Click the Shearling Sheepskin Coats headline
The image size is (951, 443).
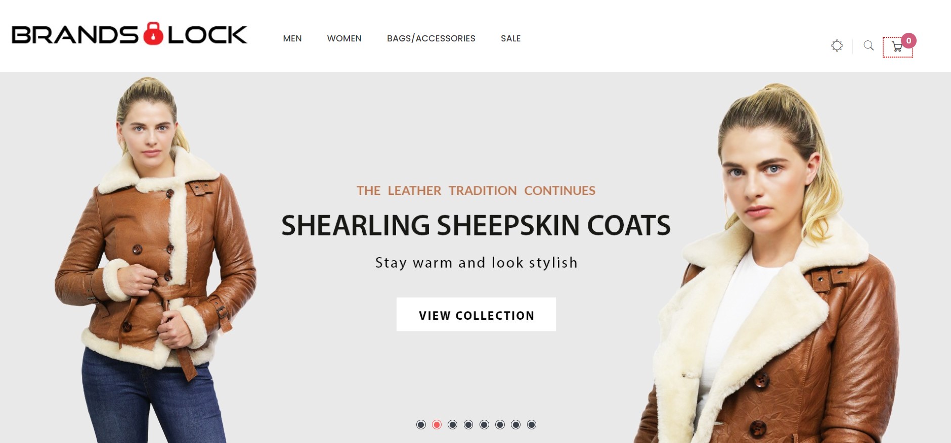pos(476,225)
